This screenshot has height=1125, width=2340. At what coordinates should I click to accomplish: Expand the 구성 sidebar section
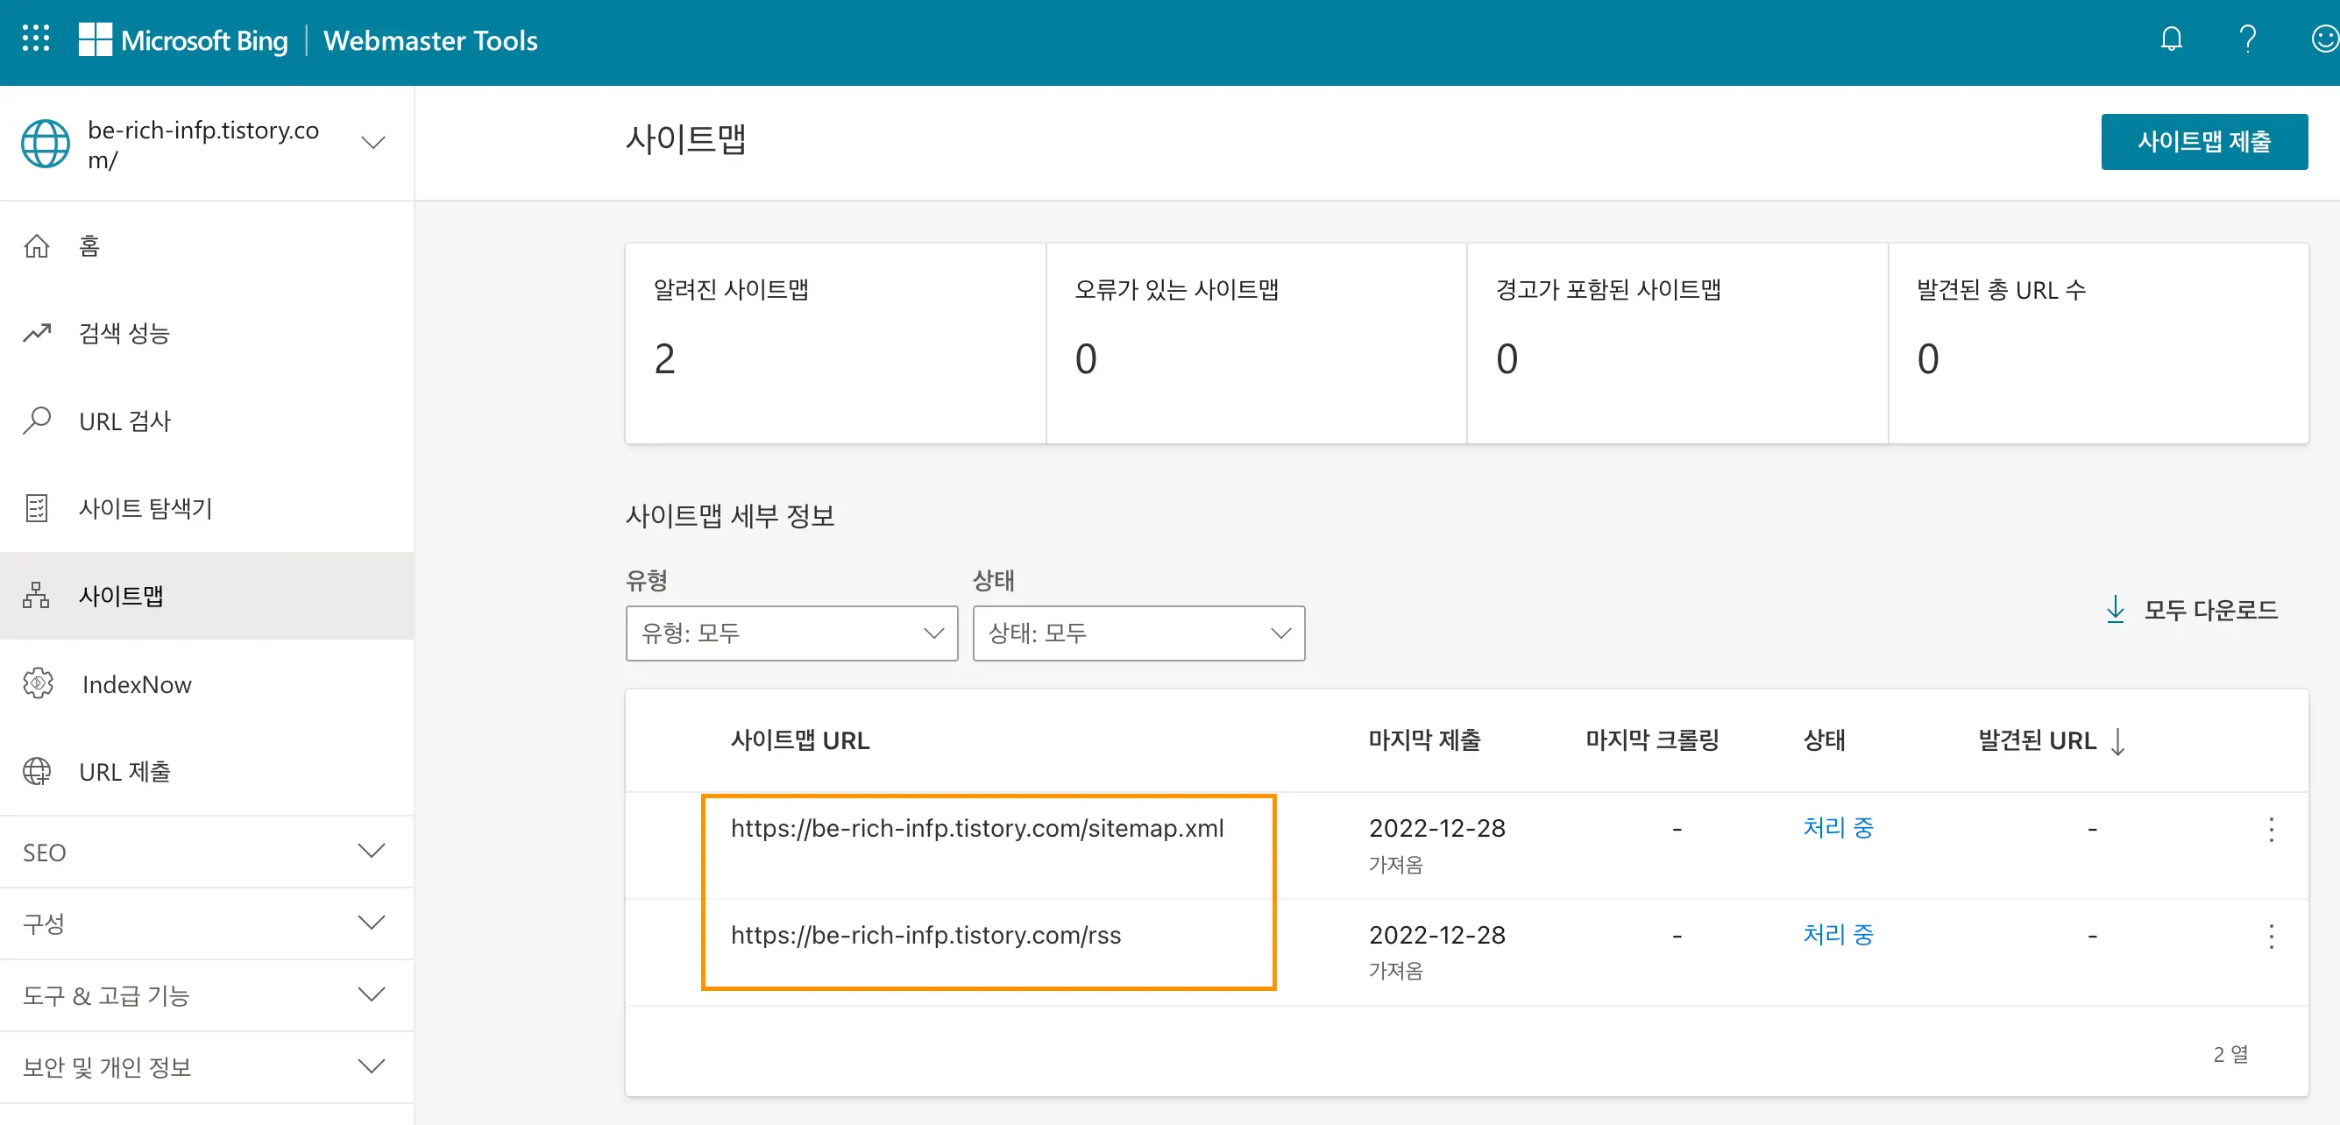(207, 923)
